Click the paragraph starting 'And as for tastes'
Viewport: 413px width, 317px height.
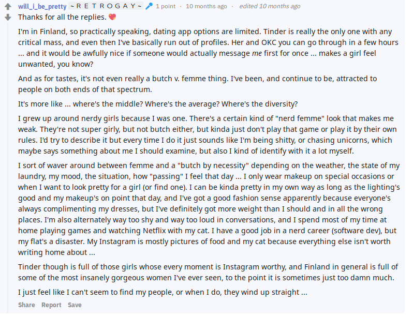coord(198,84)
